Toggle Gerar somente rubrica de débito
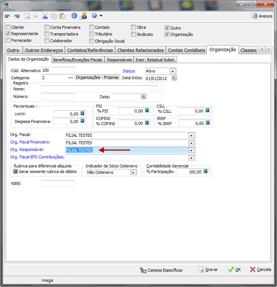This screenshot has width=277, height=287. pos(16,172)
